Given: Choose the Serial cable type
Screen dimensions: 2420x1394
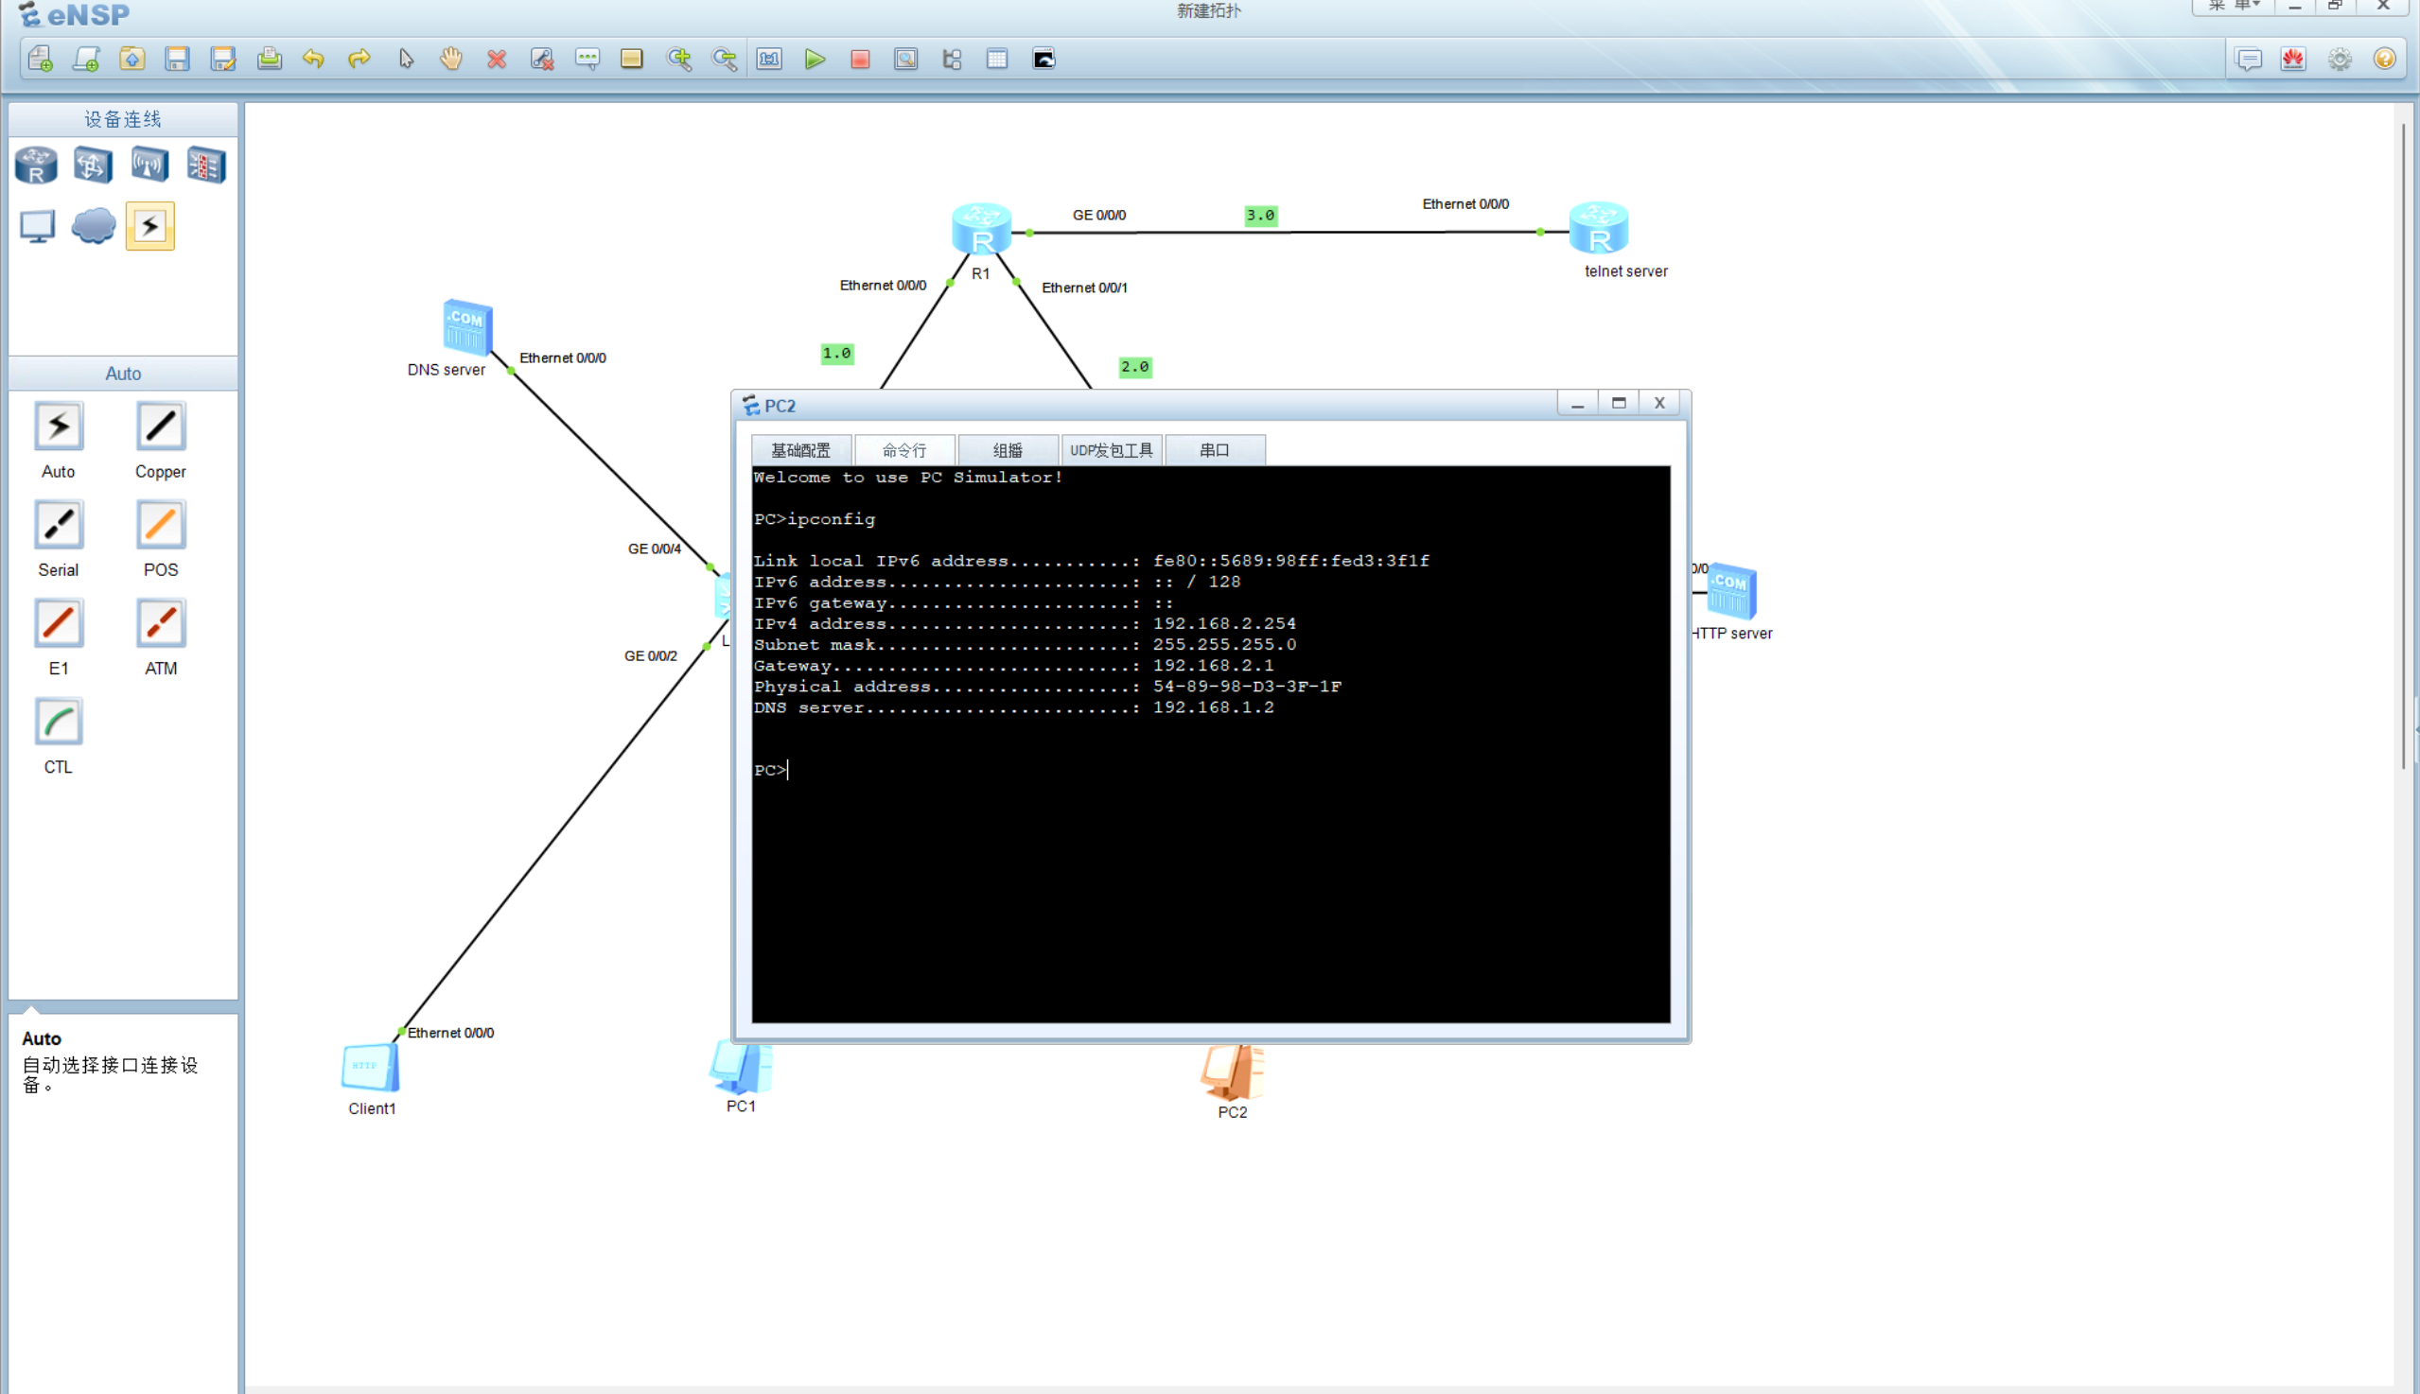Looking at the screenshot, I should pos(59,526).
